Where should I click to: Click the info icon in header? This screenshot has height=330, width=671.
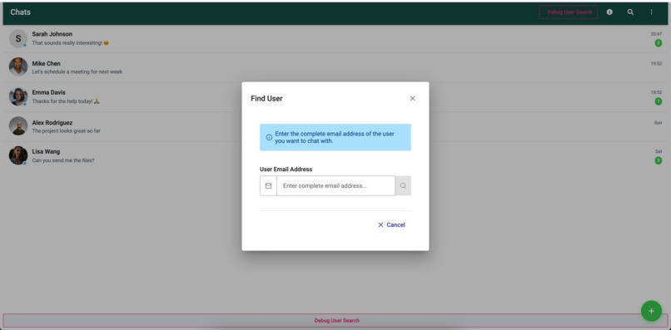pos(609,12)
